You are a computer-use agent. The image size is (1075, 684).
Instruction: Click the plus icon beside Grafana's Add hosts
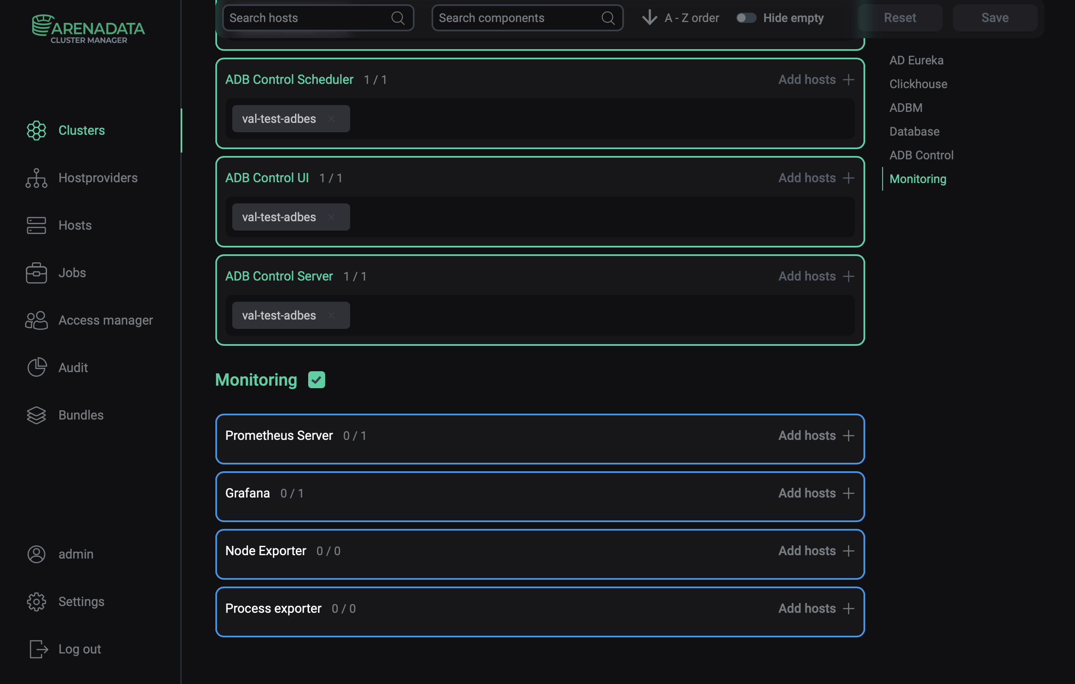pyautogui.click(x=848, y=493)
